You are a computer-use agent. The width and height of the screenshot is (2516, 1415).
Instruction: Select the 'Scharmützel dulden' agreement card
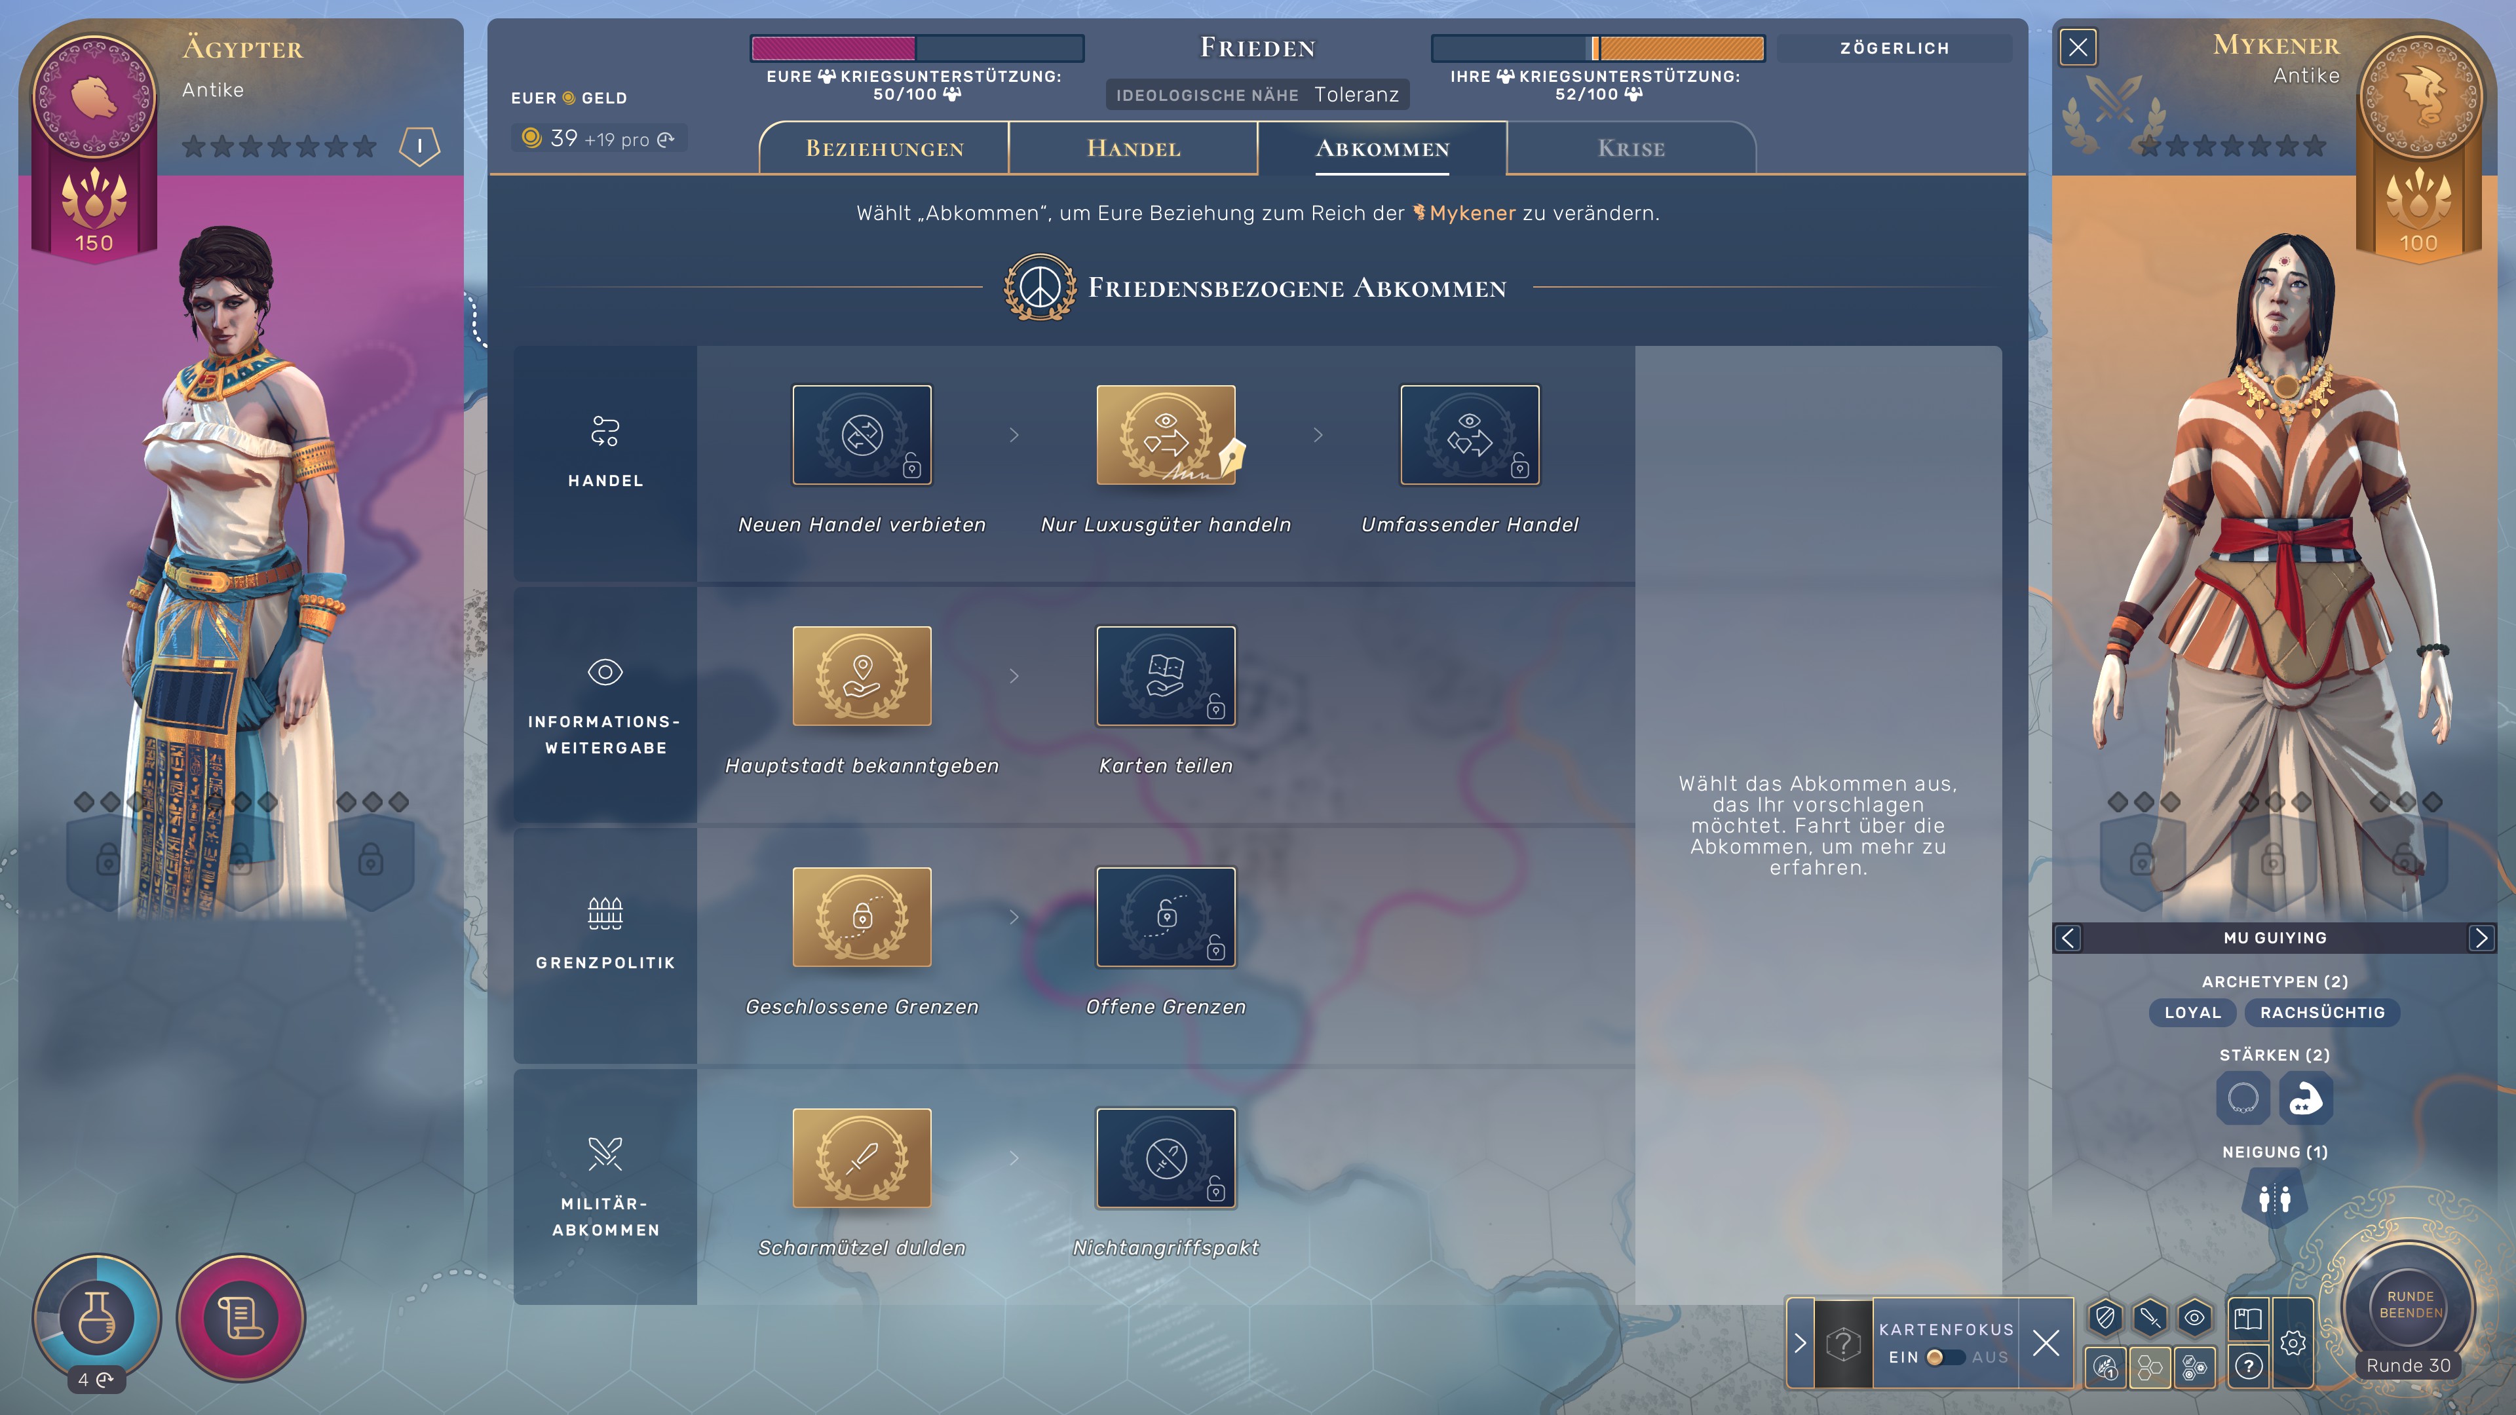(862, 1158)
